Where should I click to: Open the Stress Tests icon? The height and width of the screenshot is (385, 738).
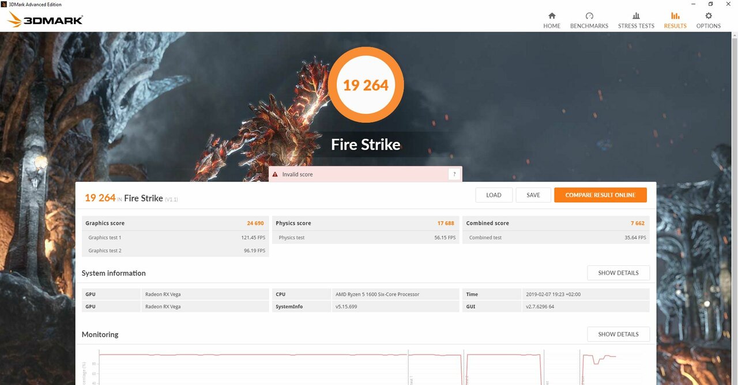point(636,16)
